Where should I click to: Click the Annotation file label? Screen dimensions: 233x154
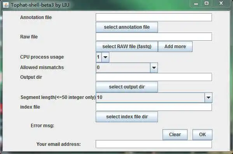tap(36, 17)
